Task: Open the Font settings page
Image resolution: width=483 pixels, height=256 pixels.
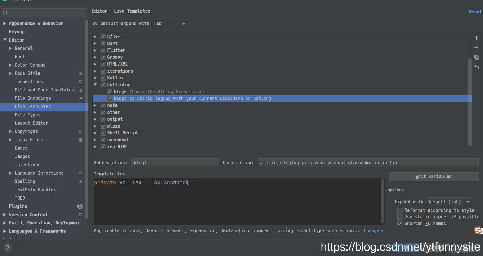Action: click(20, 57)
